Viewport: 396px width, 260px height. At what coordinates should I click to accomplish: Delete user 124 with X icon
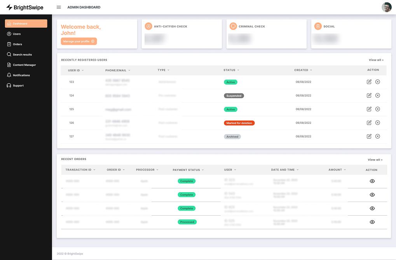click(378, 95)
